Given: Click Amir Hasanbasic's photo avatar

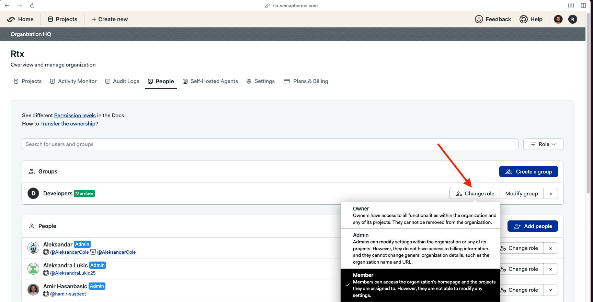Looking at the screenshot, I should (x=33, y=290).
